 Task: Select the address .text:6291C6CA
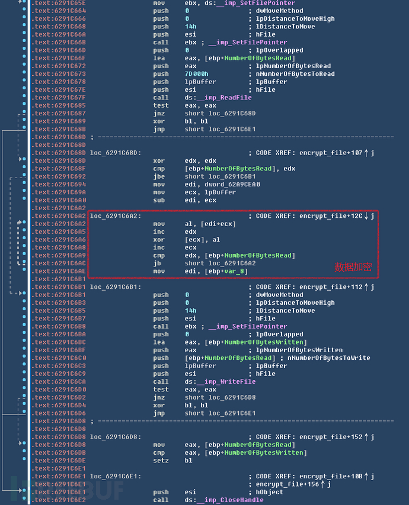pyautogui.click(x=59, y=382)
